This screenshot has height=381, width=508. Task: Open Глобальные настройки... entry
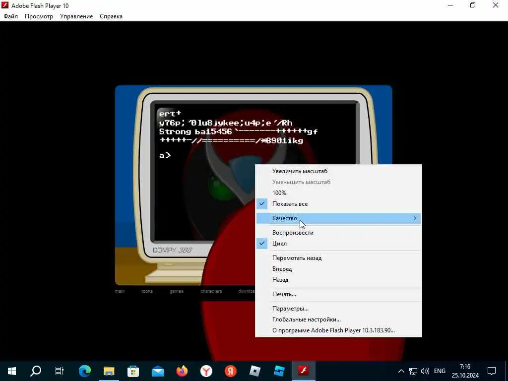click(x=338, y=319)
